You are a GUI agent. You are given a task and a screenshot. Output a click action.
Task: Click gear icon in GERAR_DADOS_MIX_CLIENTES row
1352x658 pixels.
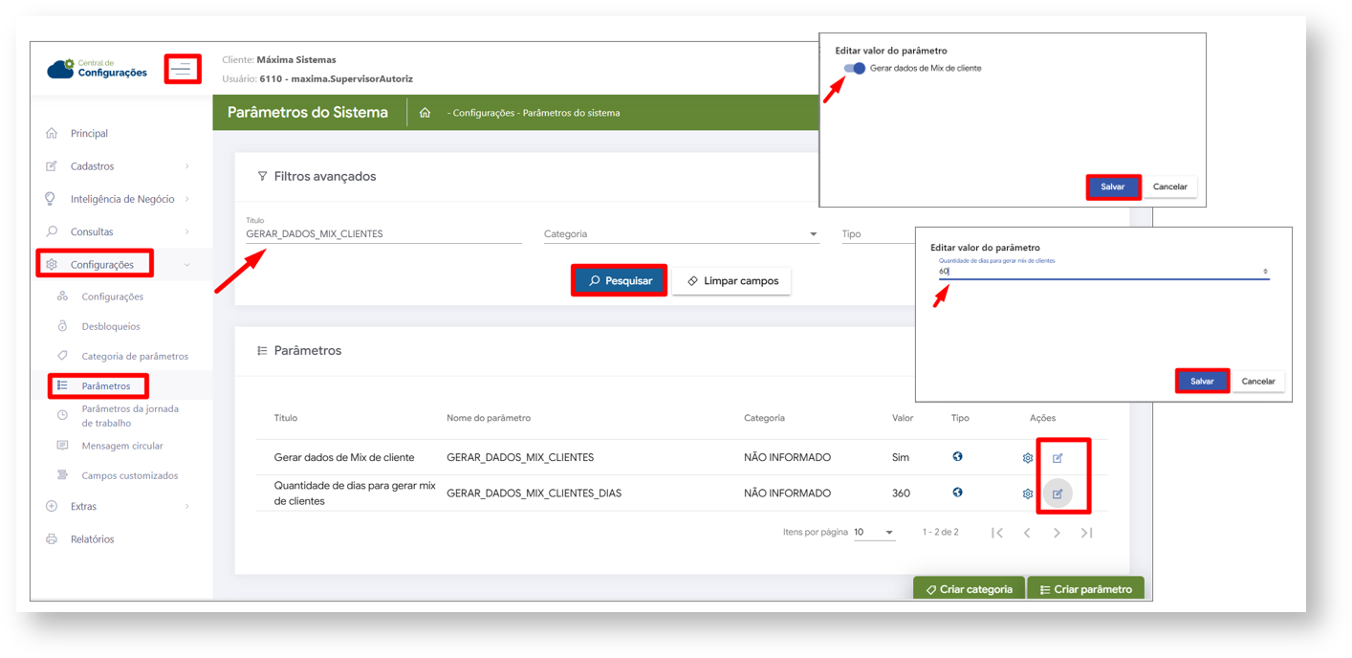pyautogui.click(x=1028, y=458)
